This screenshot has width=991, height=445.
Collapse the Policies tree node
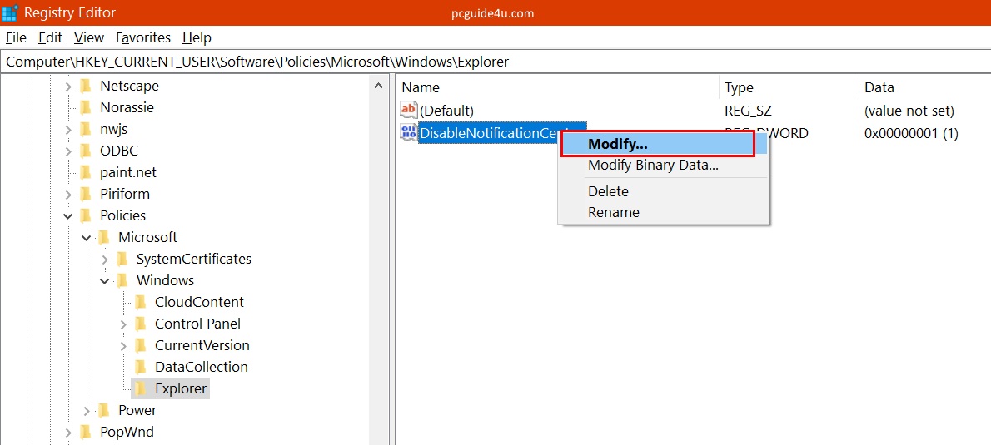[x=68, y=215]
